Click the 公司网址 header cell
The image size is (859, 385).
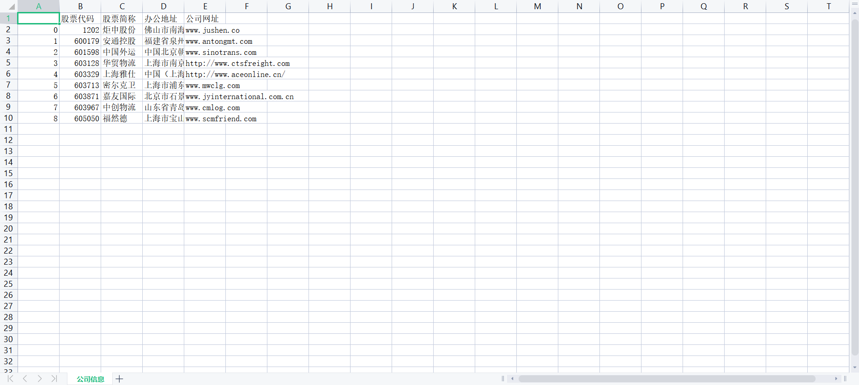point(205,18)
